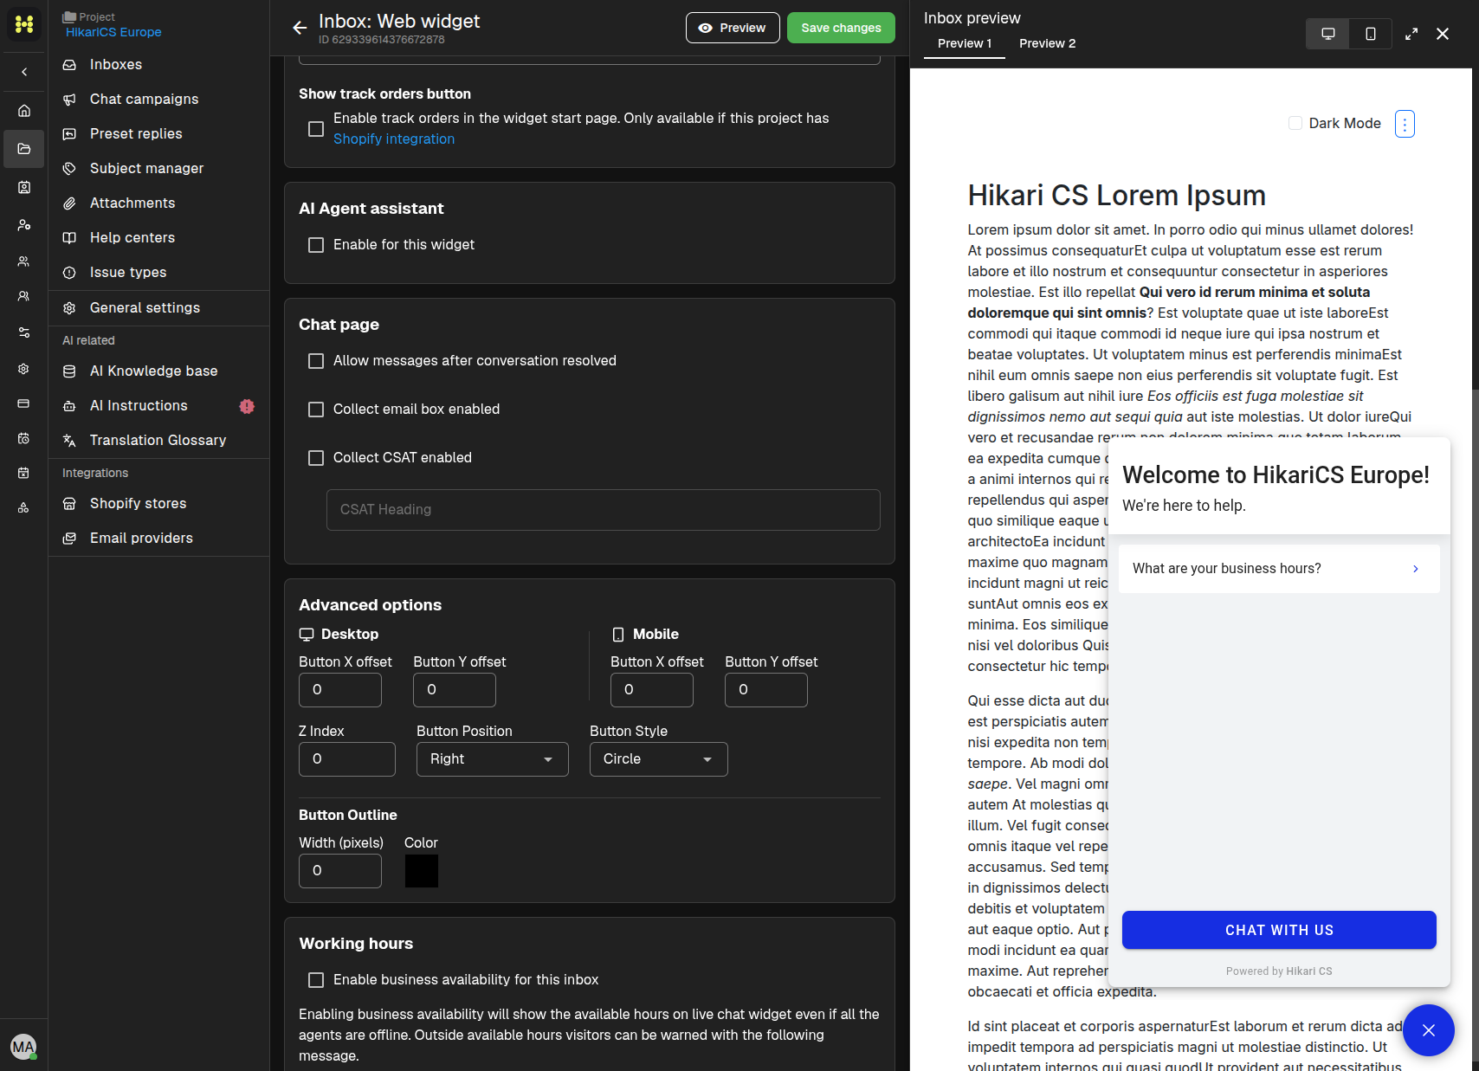The width and height of the screenshot is (1479, 1071).
Task: Check Collect CSAT enabled
Action: 316,458
